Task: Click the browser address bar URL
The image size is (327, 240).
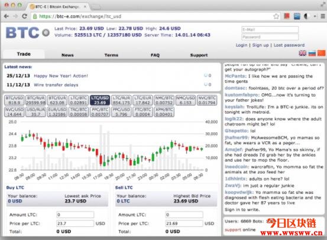Action: click(x=80, y=17)
